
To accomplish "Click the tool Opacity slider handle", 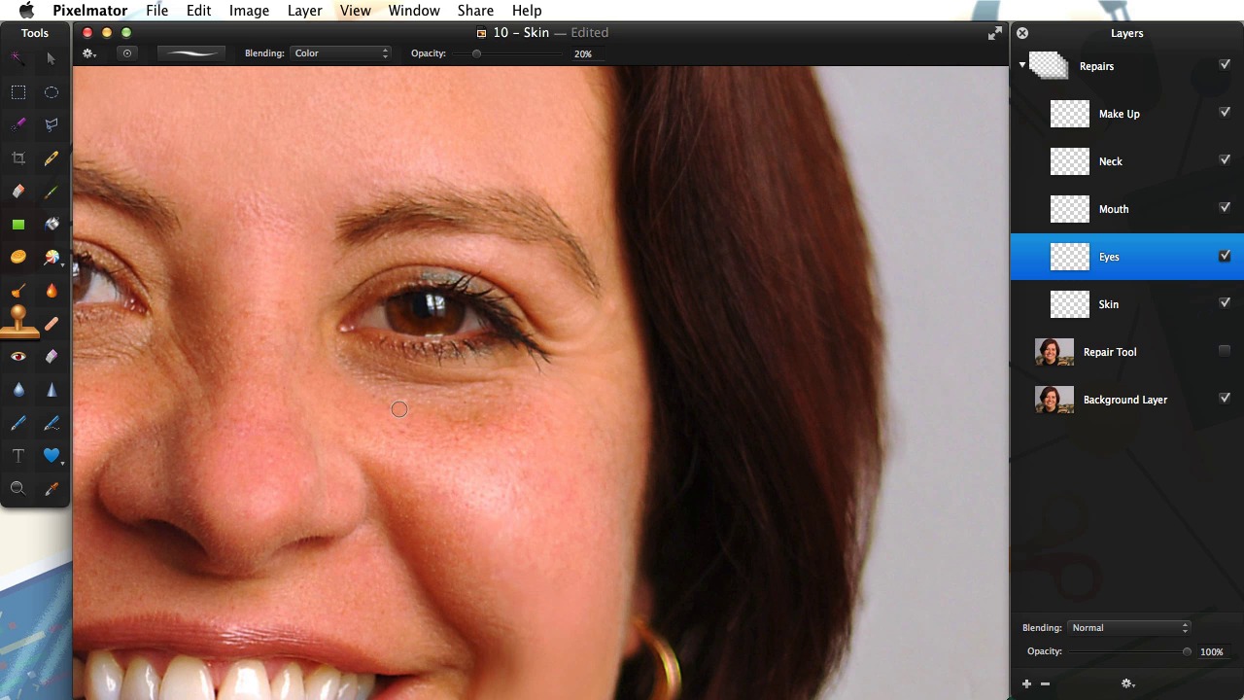I will pyautogui.click(x=476, y=53).
